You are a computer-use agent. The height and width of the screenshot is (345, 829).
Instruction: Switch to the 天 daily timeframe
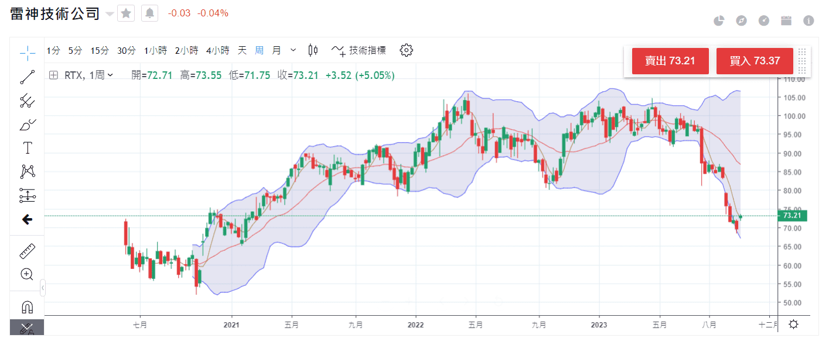click(242, 50)
